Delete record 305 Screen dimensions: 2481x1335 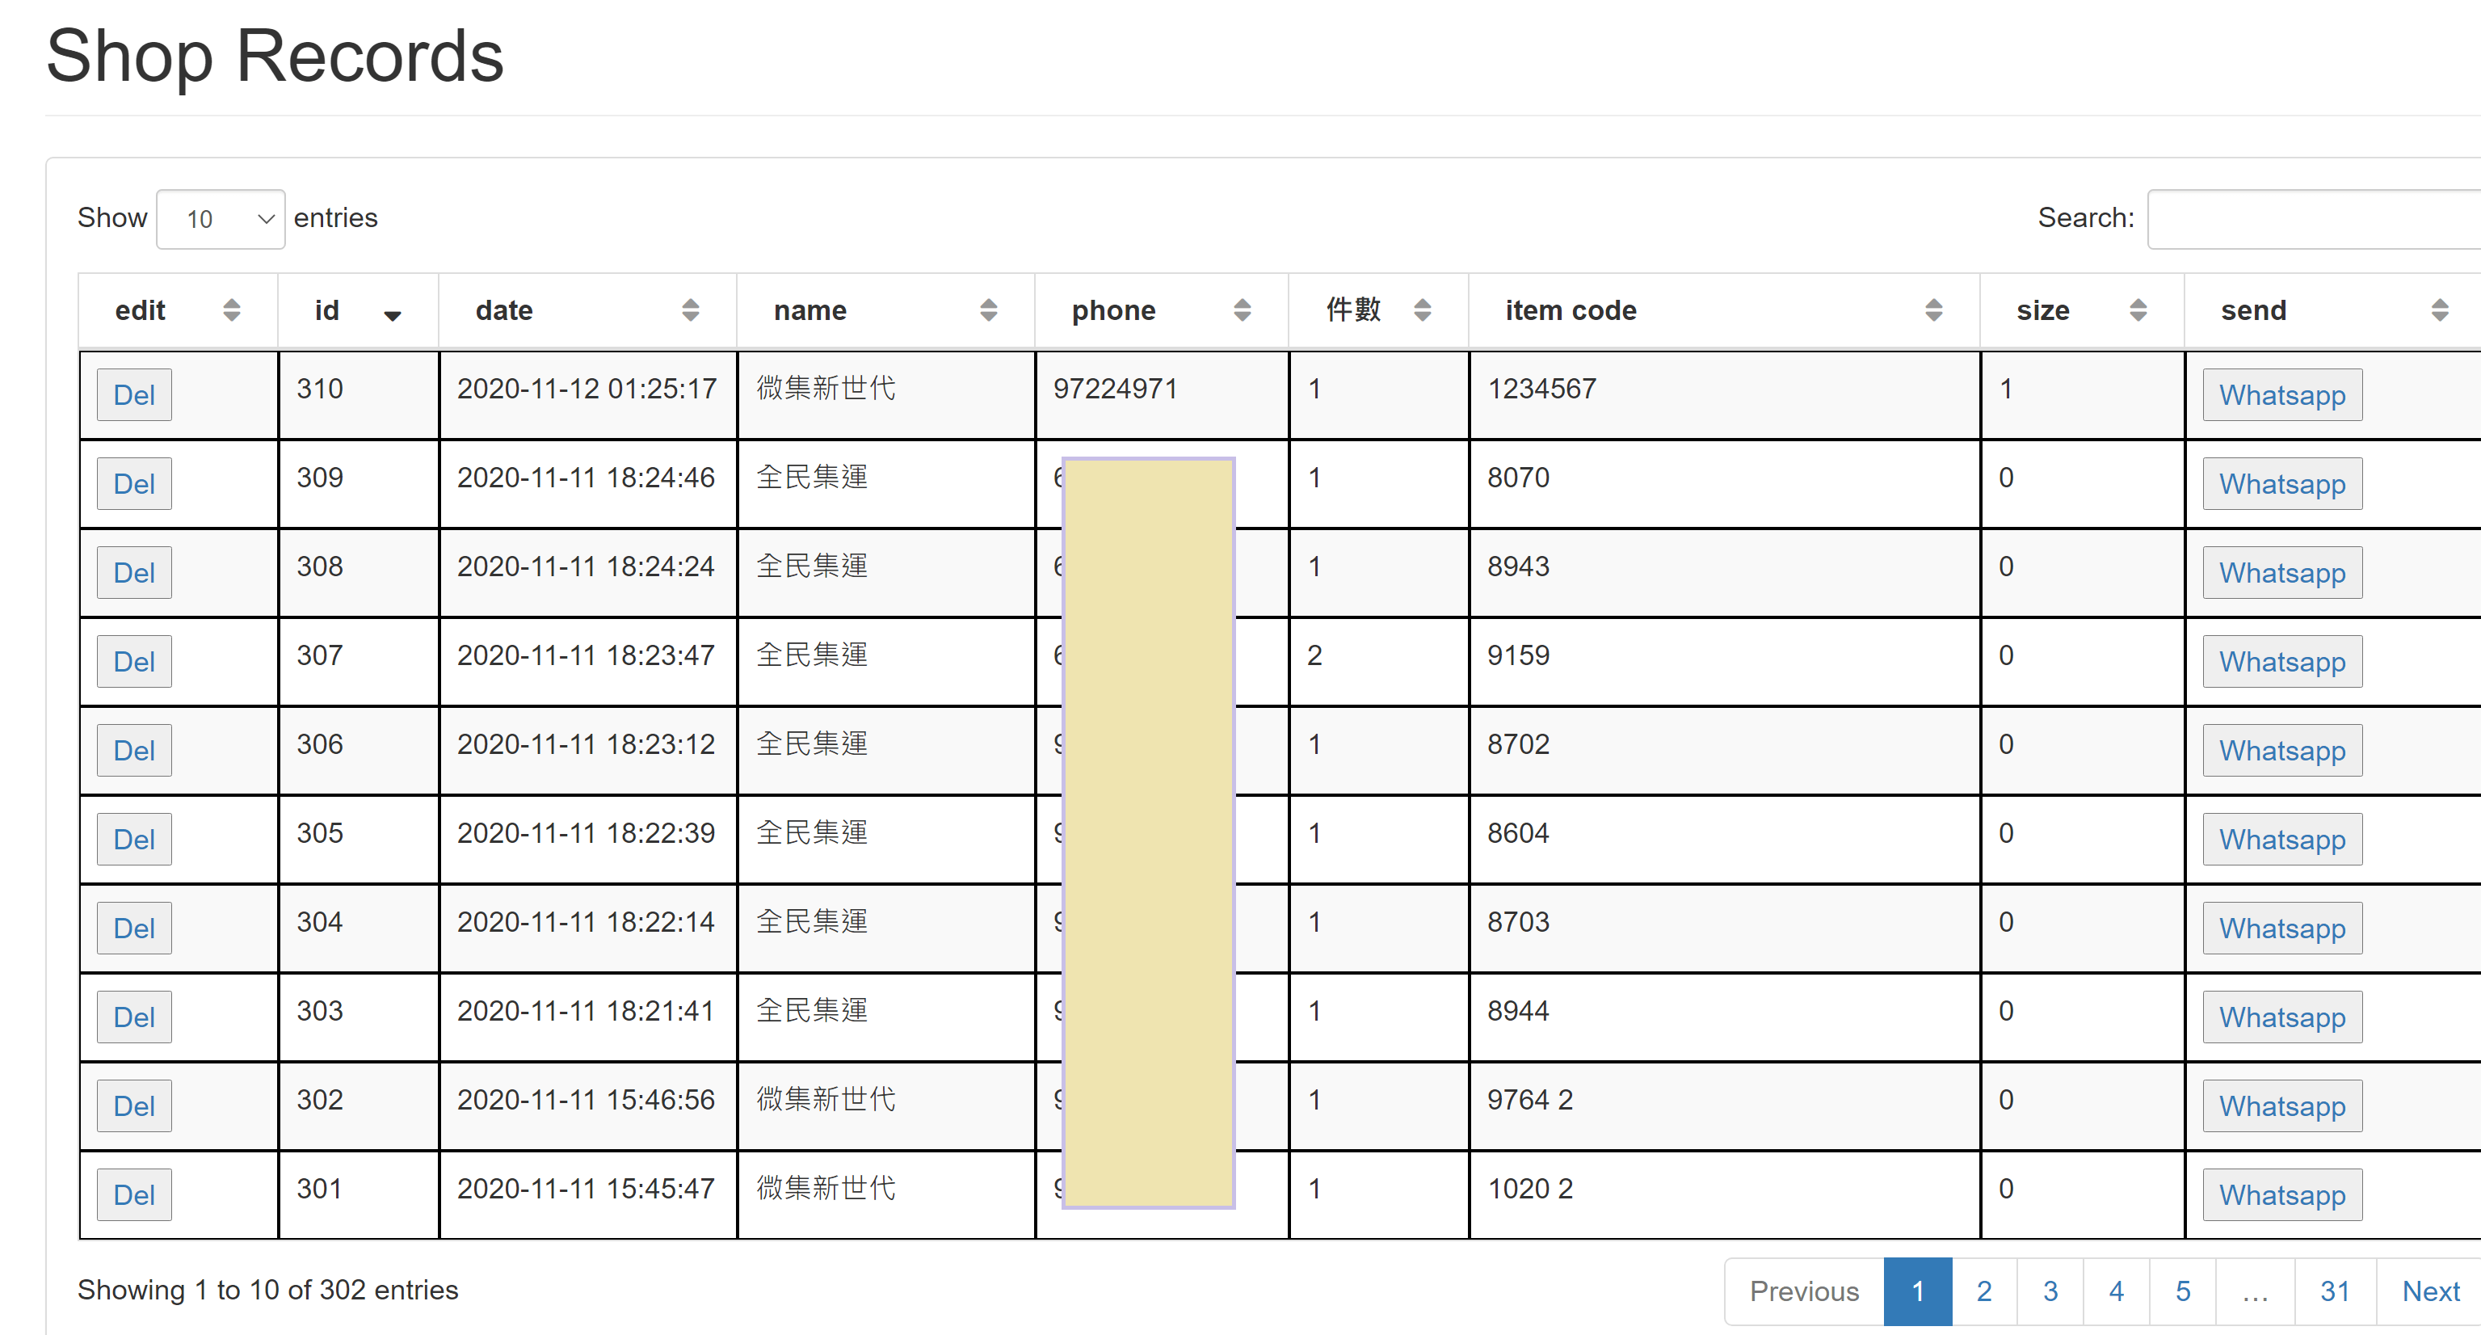(134, 840)
